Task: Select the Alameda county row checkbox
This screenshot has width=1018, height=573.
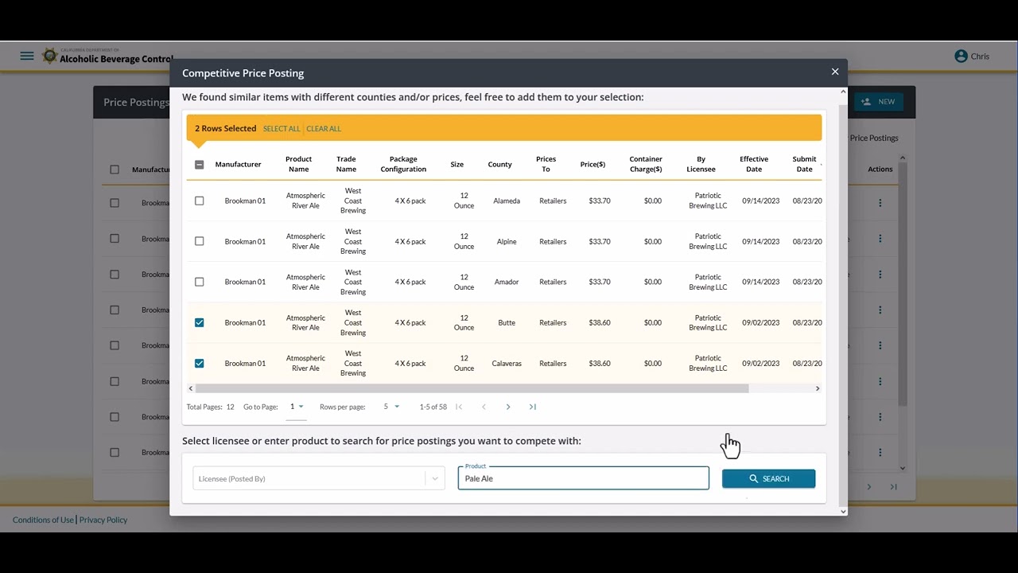Action: [x=200, y=201]
